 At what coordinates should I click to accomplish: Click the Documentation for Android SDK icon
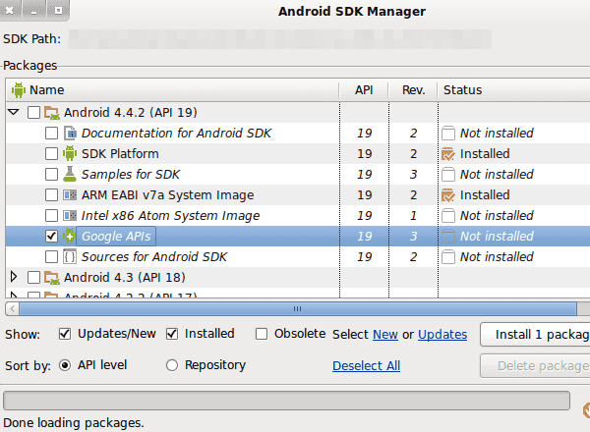(70, 133)
